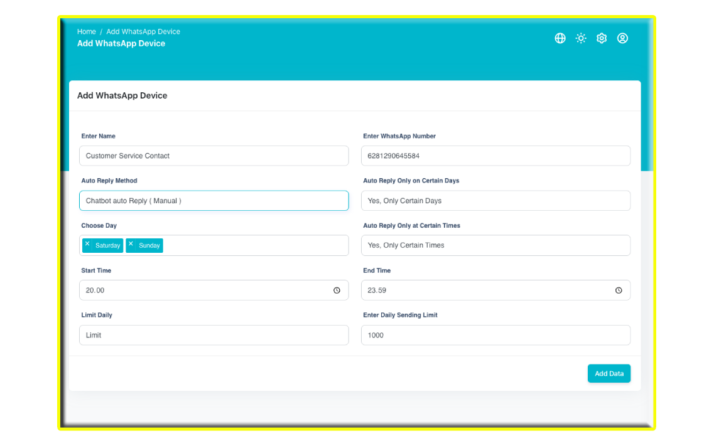Expand Auto Reply Only on Certain Days dropdown

[495, 201]
